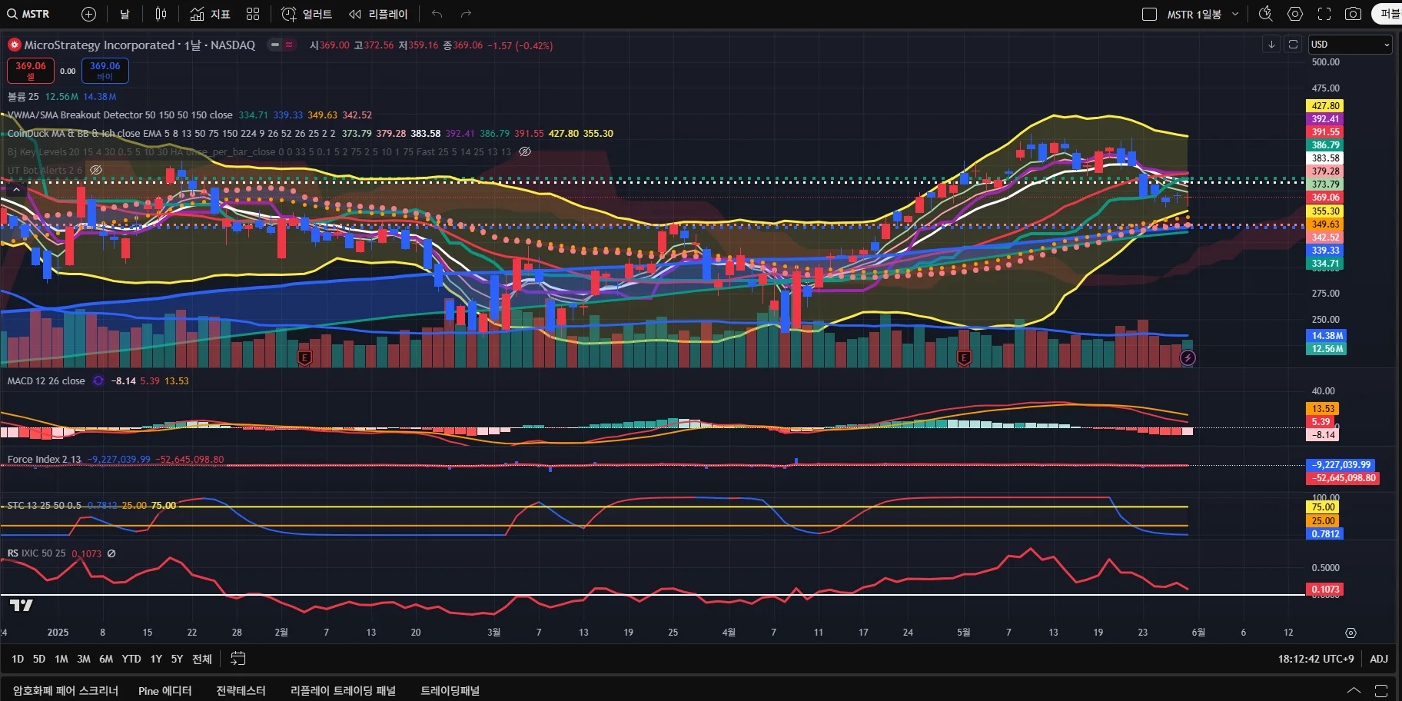The width and height of the screenshot is (1402, 701).
Task: Click the add symbol plus icon
Action: [88, 14]
